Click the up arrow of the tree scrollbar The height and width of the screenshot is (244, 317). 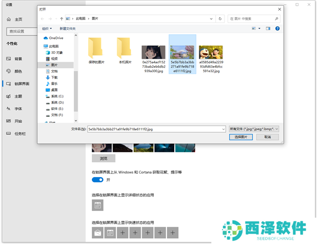(x=76, y=35)
